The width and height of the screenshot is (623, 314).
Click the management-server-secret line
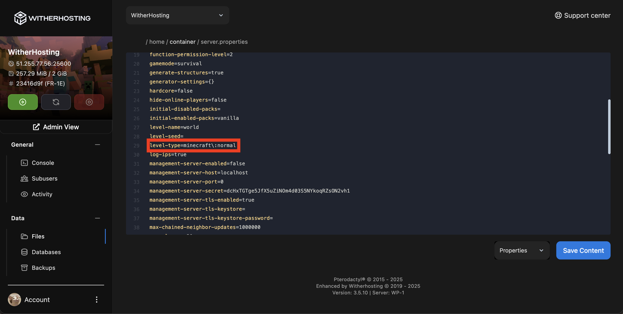pyautogui.click(x=250, y=191)
